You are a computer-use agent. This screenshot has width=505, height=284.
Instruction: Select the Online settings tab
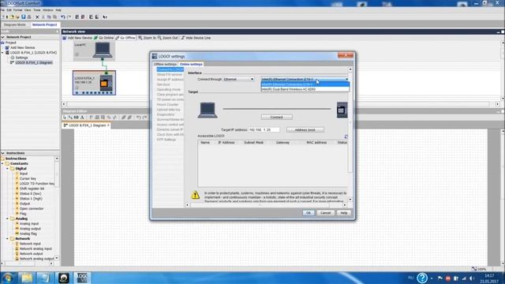191,64
